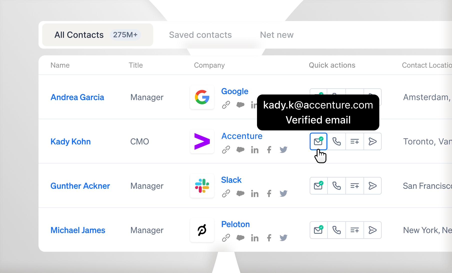Click verified email icon for Kady Kohn

coord(318,141)
